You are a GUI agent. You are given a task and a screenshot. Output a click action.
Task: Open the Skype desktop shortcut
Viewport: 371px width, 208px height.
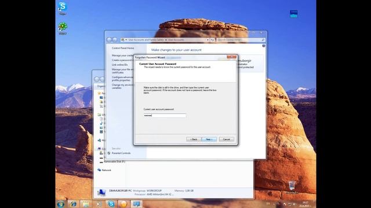[63, 8]
